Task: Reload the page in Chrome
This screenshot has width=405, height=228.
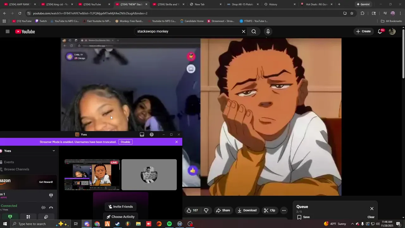Action: (x=20, y=13)
